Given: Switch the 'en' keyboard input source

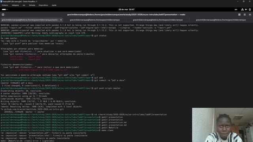Looking at the screenshot, I should (x=236, y=9).
